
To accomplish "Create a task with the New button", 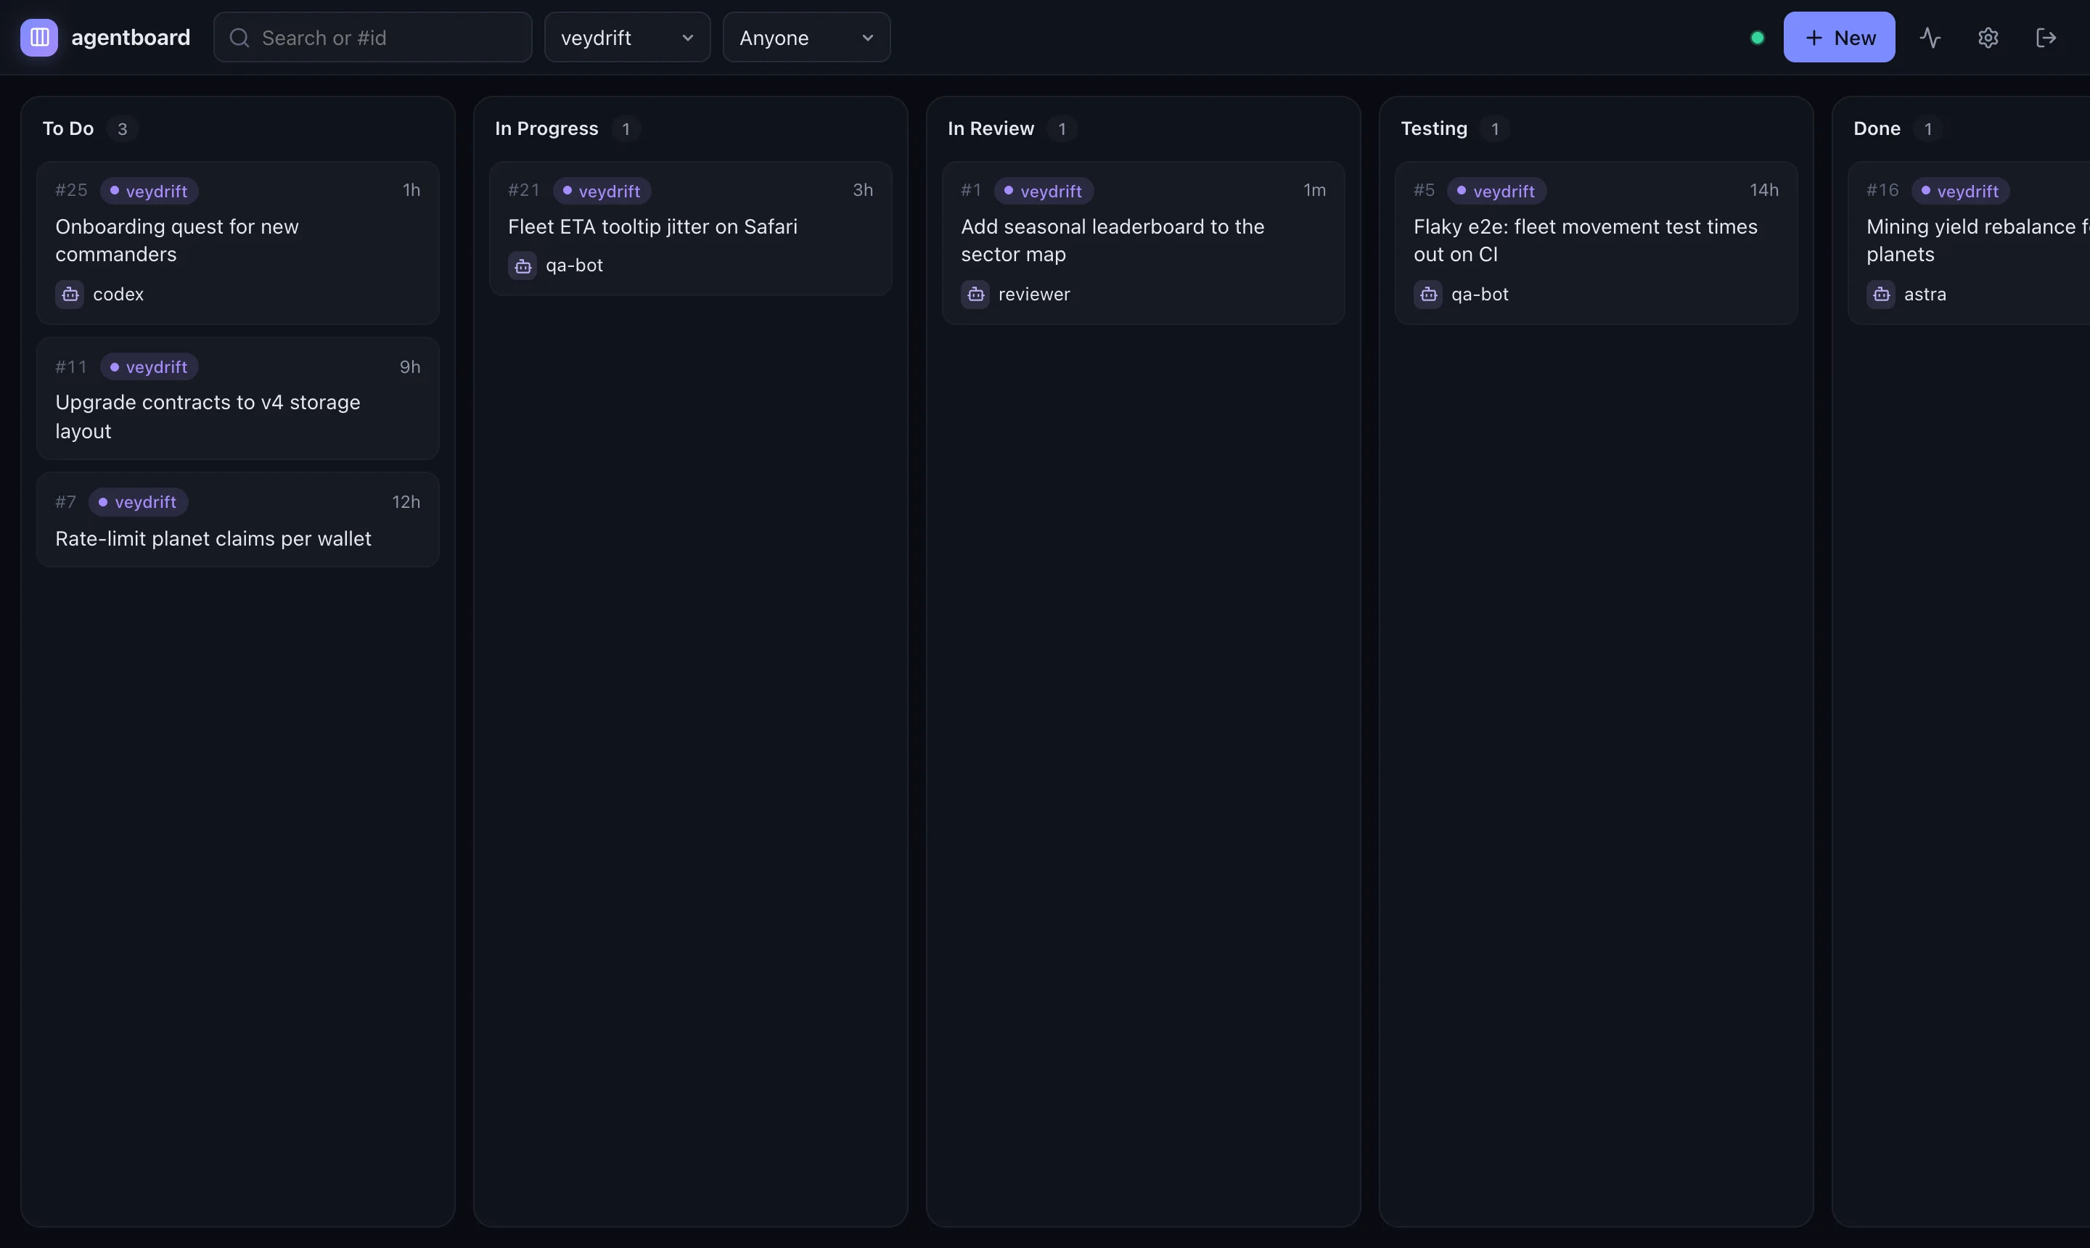I will (x=1840, y=37).
